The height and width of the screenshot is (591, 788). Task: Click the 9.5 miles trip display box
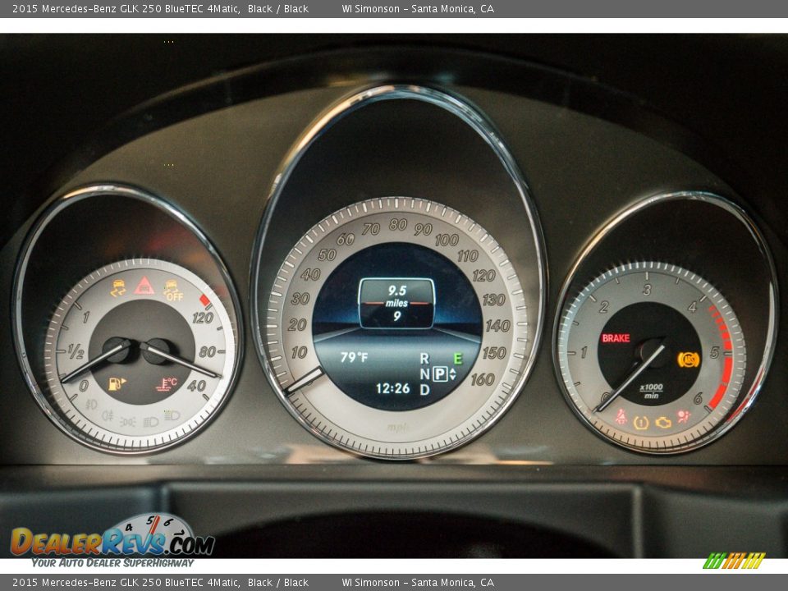[396, 303]
